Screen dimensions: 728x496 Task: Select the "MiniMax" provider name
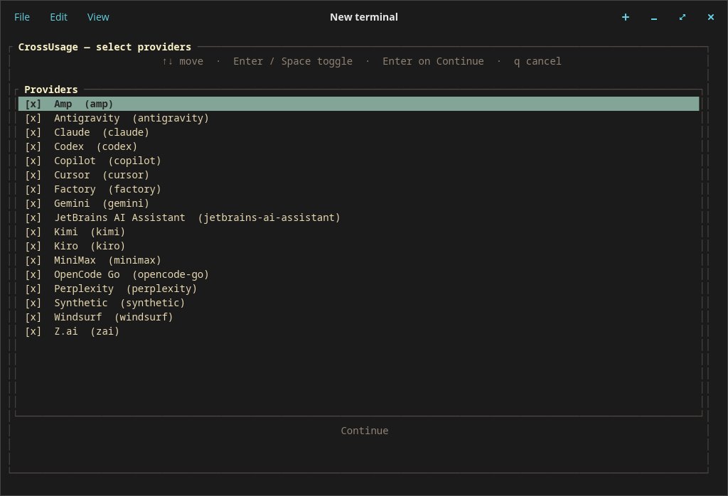pyautogui.click(x=75, y=260)
